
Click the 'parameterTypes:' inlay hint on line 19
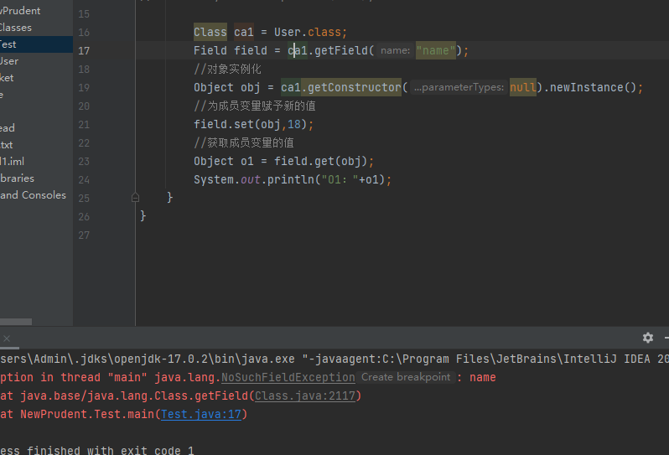pos(459,87)
